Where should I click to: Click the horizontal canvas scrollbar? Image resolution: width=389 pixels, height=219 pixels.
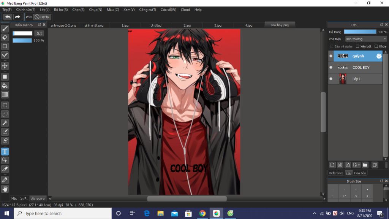[x=187, y=198]
